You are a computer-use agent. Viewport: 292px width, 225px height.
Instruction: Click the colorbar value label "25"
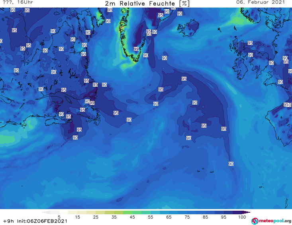click(x=96, y=217)
